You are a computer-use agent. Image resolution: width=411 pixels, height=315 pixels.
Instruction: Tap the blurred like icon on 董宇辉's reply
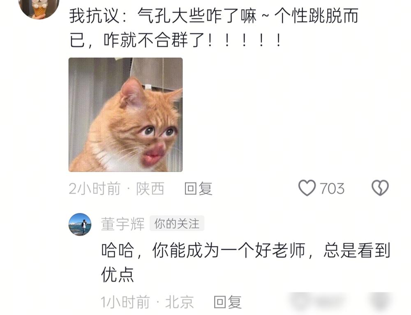tap(299, 301)
